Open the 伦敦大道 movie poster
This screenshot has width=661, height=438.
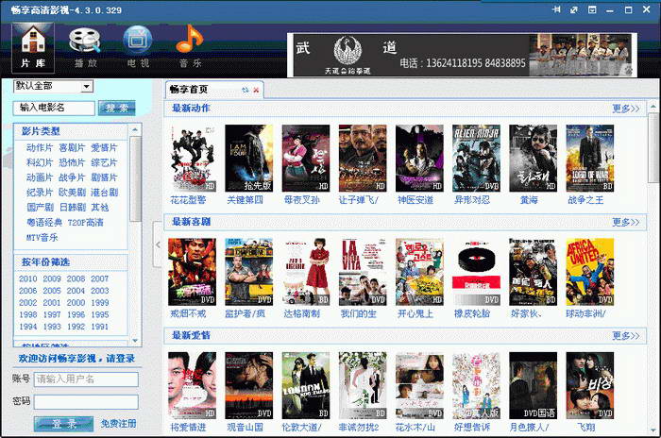coord(306,386)
